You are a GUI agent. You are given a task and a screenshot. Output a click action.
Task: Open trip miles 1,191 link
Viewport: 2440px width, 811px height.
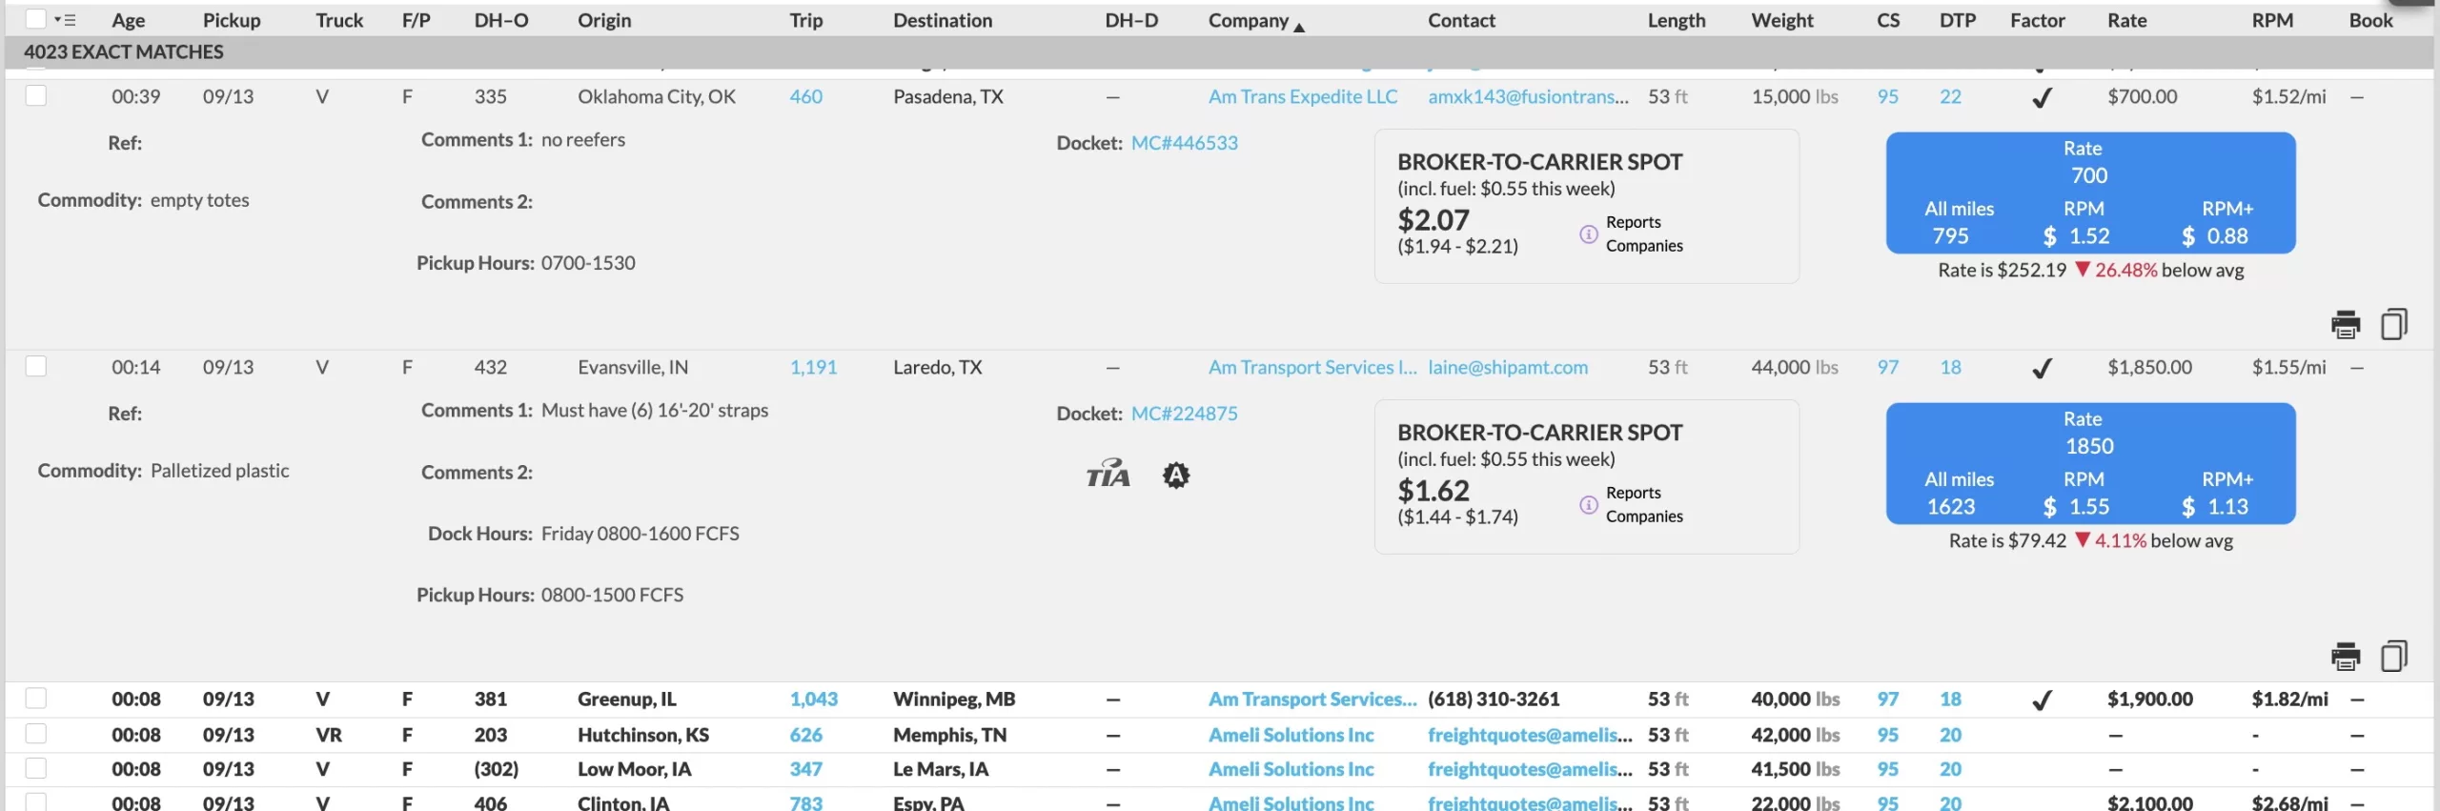click(x=813, y=367)
